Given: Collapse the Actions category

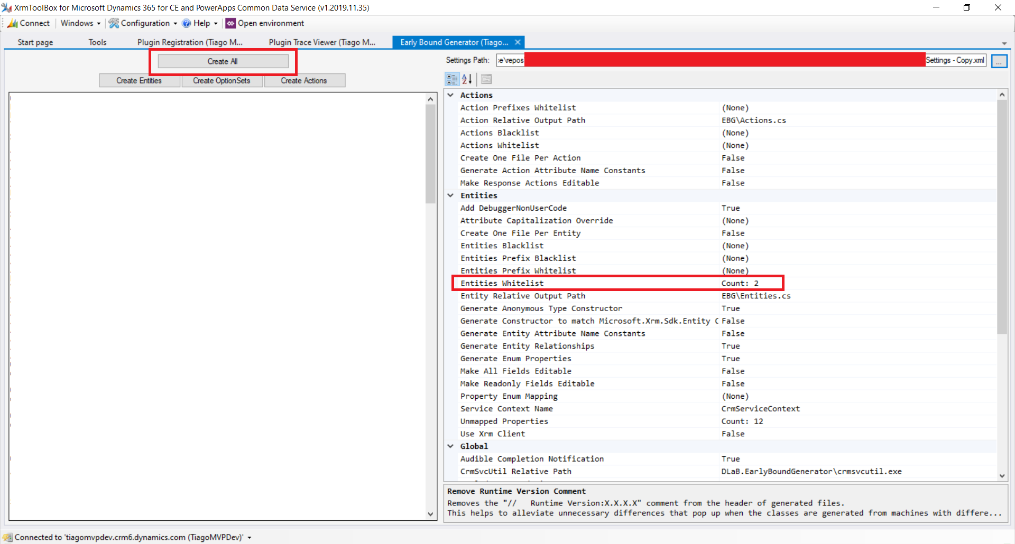Looking at the screenshot, I should tap(450, 95).
